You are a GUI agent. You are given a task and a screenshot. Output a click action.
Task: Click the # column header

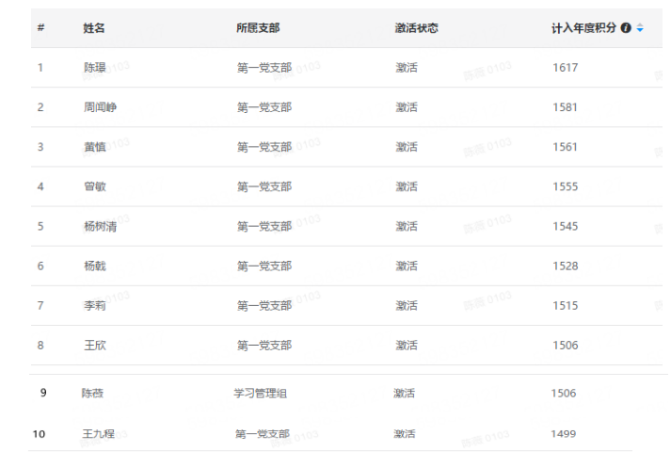40,28
